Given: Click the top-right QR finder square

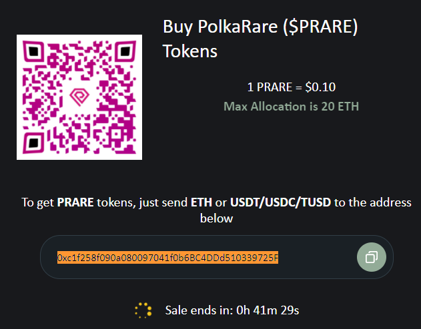Looking at the screenshot, I should pos(125,51).
